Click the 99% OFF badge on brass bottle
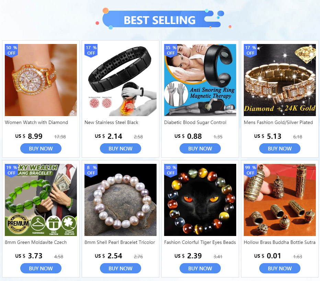 click(250, 170)
